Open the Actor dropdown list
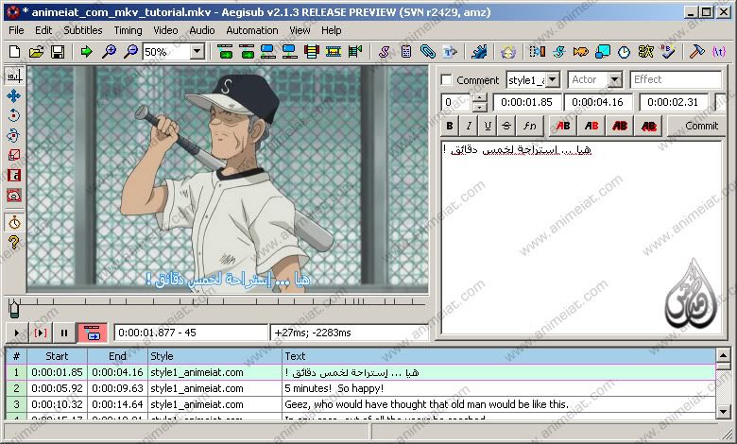 (x=614, y=80)
